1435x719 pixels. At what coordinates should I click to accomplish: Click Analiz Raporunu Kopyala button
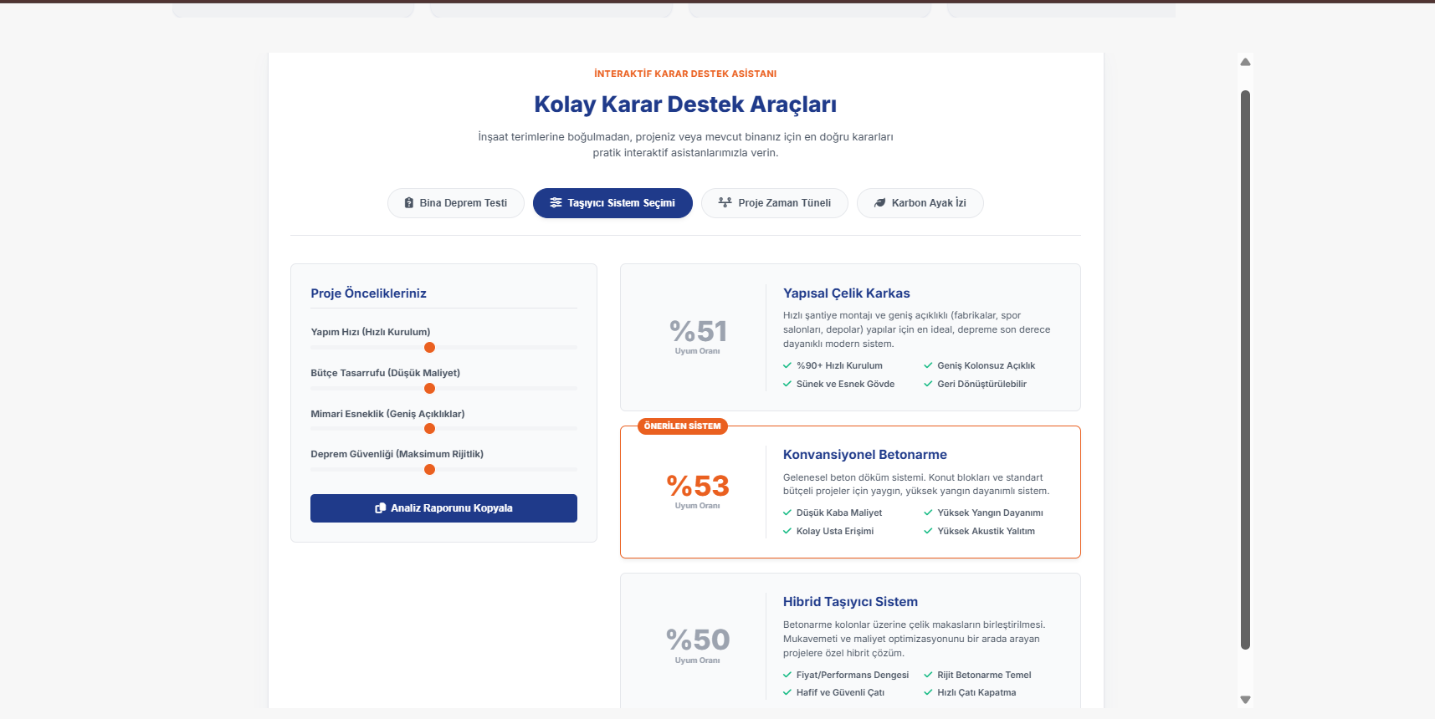pyautogui.click(x=443, y=508)
